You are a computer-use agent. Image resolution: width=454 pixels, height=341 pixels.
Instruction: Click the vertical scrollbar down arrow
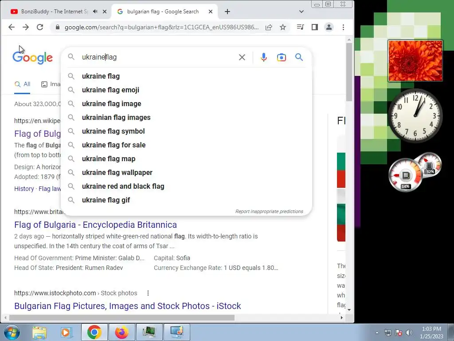click(x=349, y=309)
